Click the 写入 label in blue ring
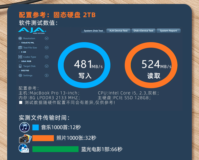199x160 pixels. point(85,76)
